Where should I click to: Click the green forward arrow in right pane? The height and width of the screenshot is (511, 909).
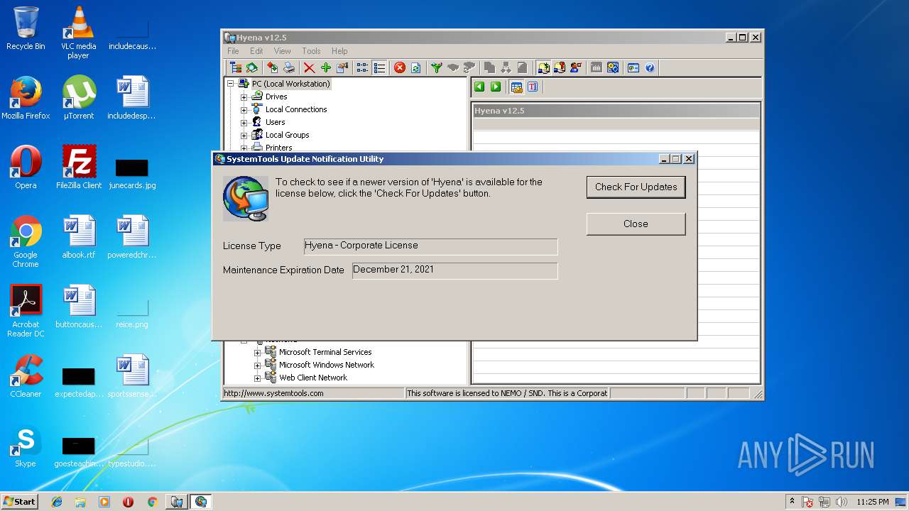(496, 87)
